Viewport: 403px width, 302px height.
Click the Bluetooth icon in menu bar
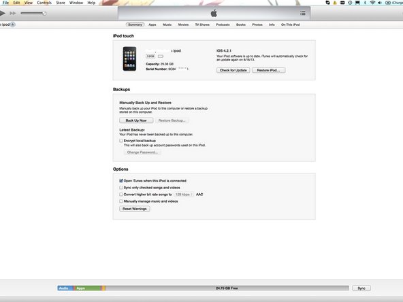coord(365,3)
